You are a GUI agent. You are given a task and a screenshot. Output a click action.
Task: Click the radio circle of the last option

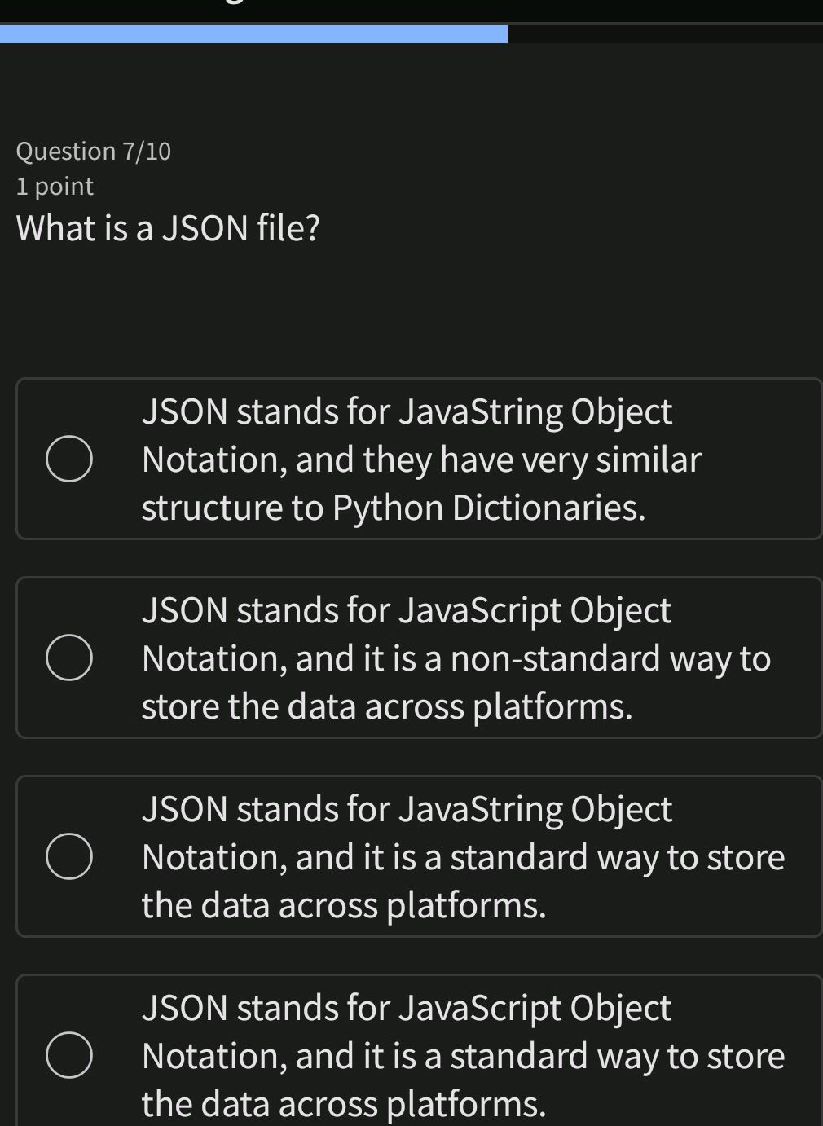(x=70, y=1053)
